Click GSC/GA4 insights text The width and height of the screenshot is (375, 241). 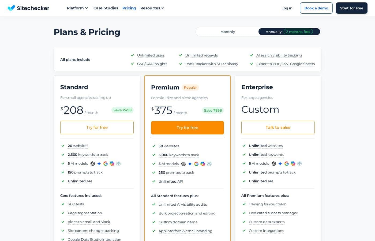pyautogui.click(x=152, y=64)
